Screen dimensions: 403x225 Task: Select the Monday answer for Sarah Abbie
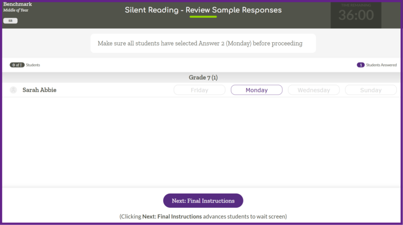pyautogui.click(x=257, y=90)
